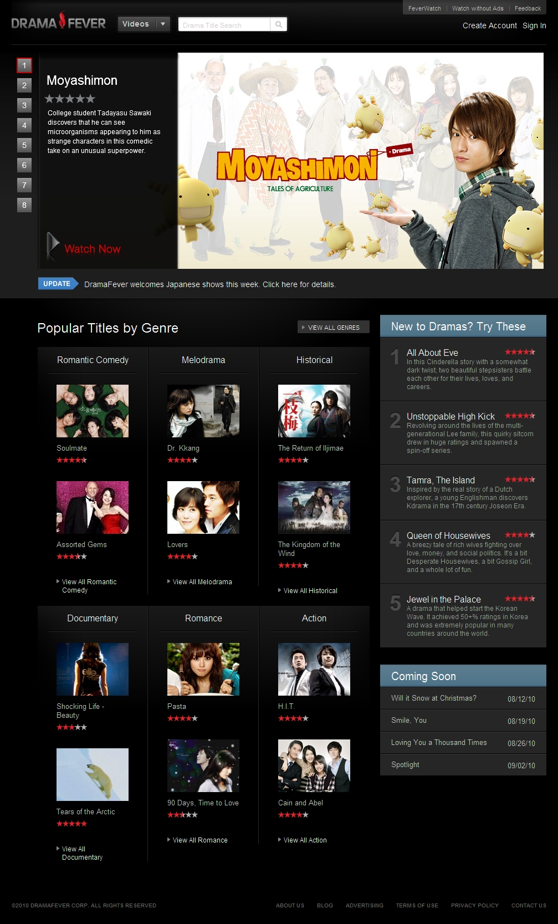Select slide 3 in the carousel

tap(24, 105)
